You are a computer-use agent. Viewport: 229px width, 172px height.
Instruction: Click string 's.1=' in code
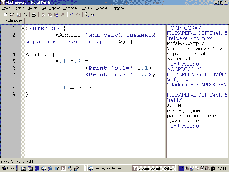point(122,68)
